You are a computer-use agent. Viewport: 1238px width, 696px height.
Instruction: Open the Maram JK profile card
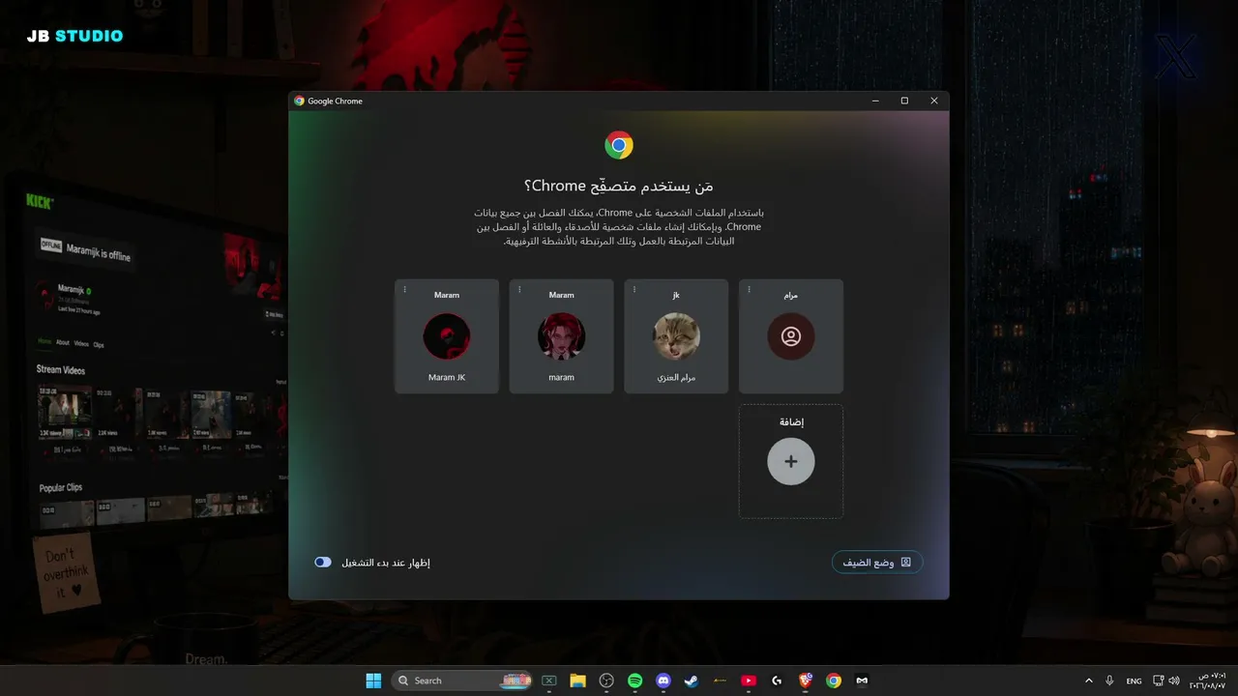point(447,336)
